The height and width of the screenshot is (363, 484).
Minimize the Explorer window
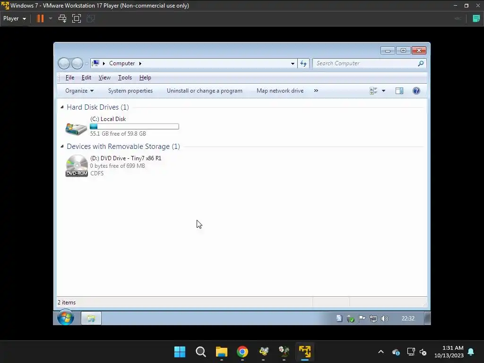point(388,50)
